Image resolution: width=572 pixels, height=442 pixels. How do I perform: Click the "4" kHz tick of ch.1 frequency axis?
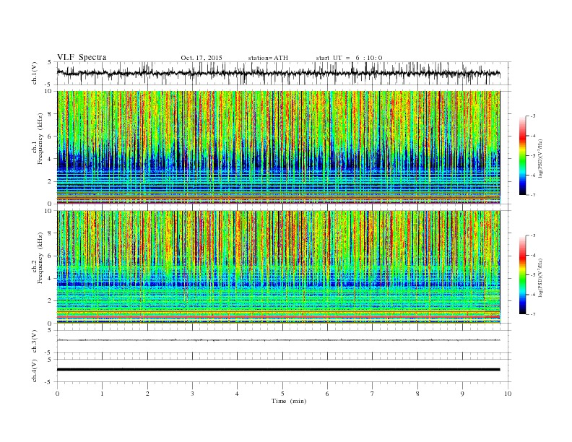pos(51,159)
